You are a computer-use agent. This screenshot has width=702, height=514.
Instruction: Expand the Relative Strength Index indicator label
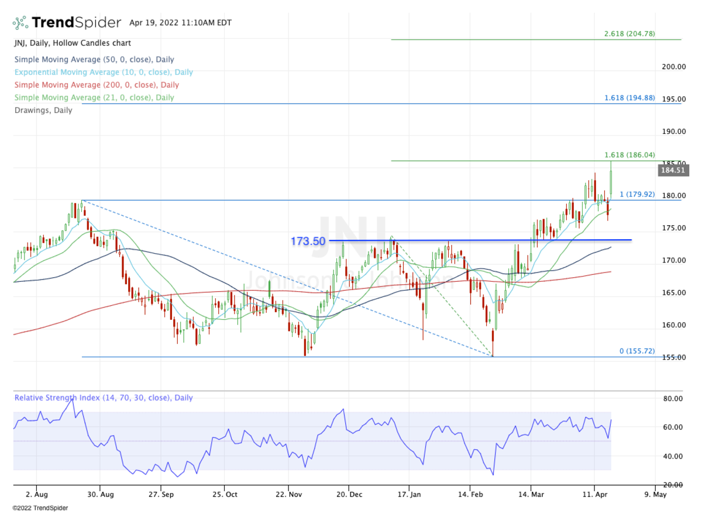point(104,398)
